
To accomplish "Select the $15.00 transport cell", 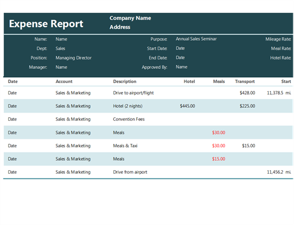I will click(249, 145).
